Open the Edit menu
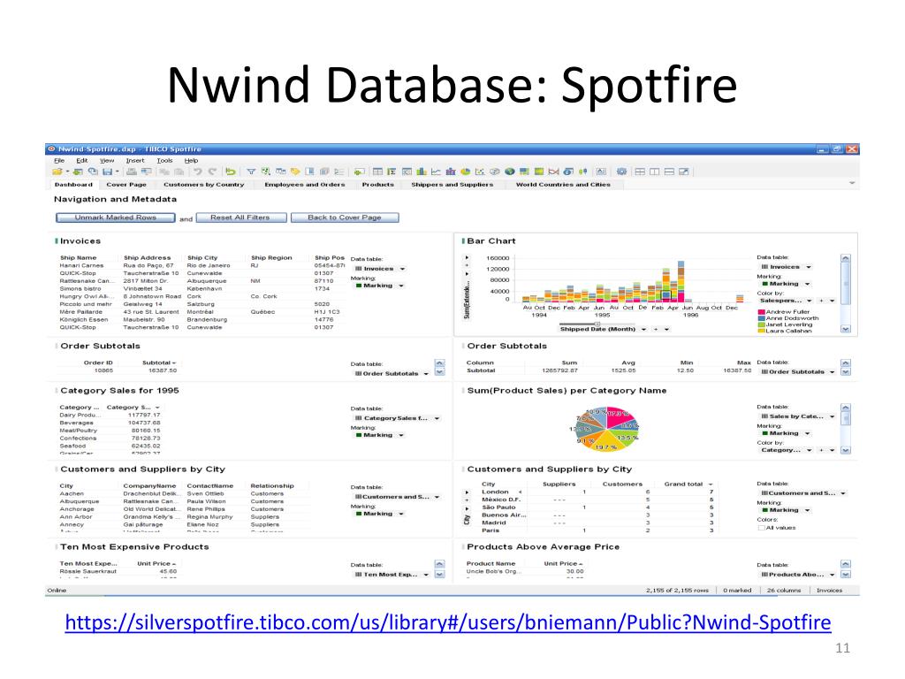 point(82,161)
